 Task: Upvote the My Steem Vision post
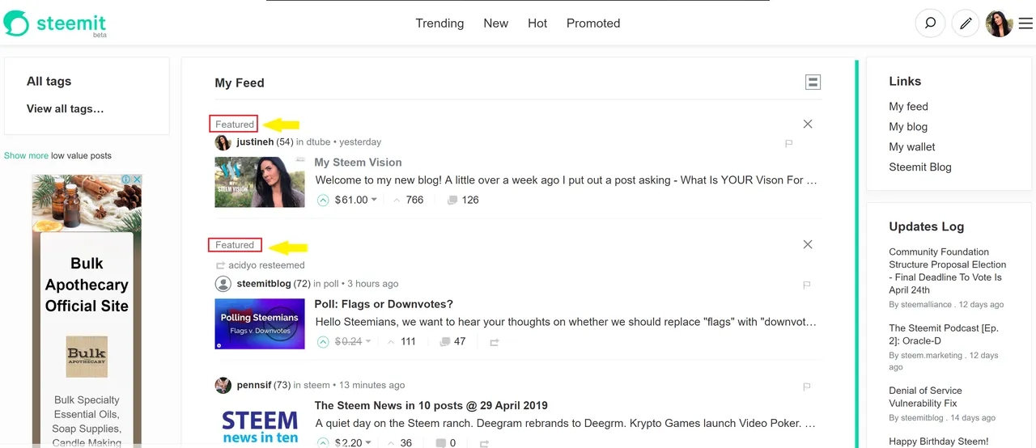[x=323, y=200]
